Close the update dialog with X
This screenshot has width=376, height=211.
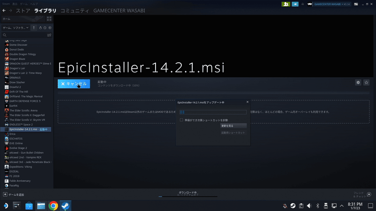pyautogui.click(x=248, y=102)
